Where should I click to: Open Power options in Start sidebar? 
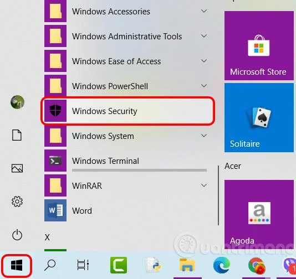[17, 235]
